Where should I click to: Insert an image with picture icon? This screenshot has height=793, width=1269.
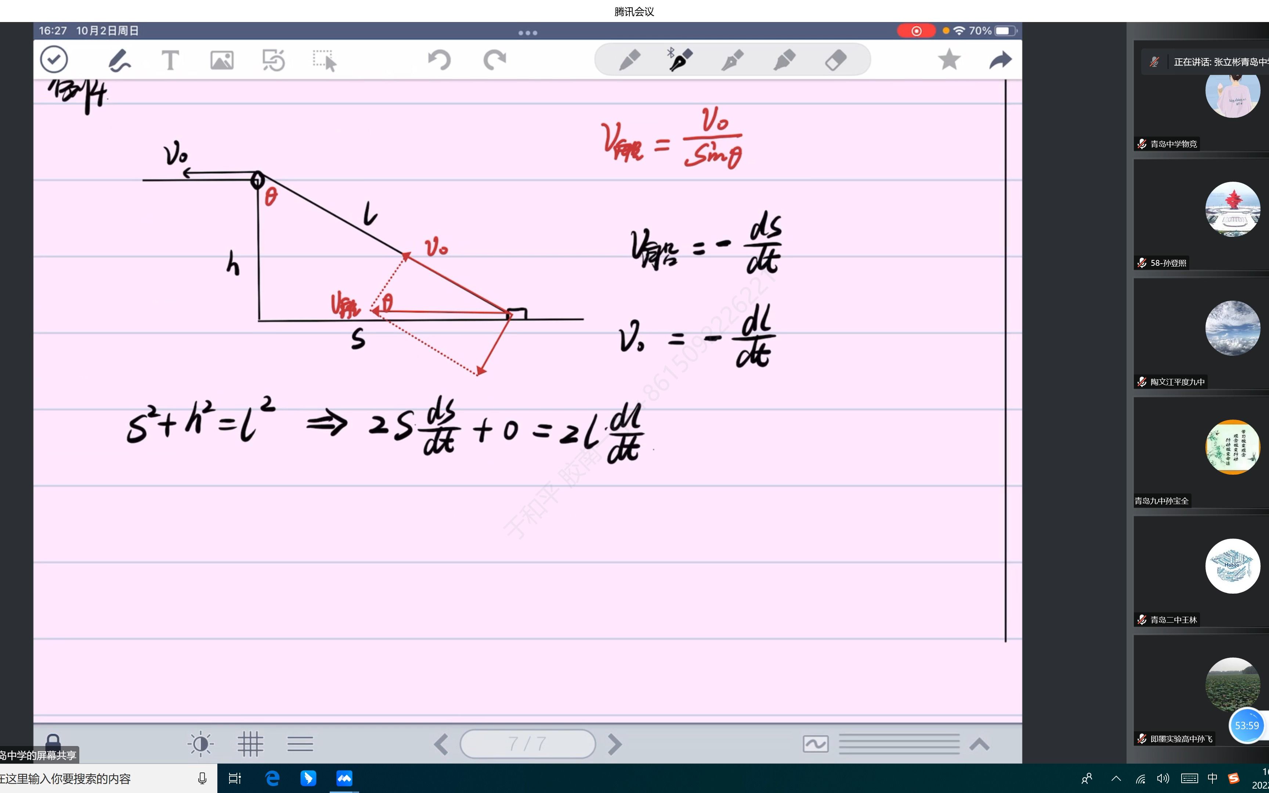[222, 60]
